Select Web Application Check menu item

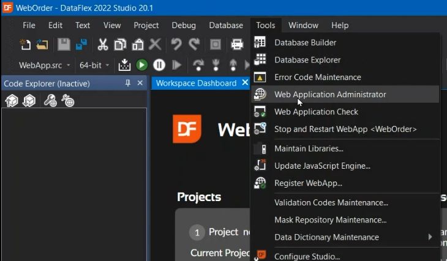click(345, 112)
